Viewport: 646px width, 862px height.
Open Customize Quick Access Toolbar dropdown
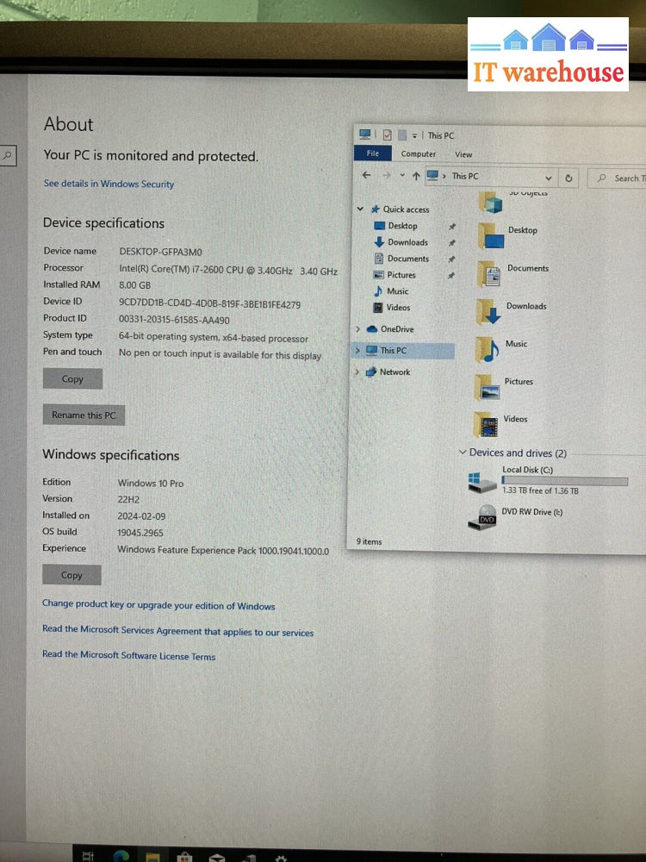click(x=415, y=135)
